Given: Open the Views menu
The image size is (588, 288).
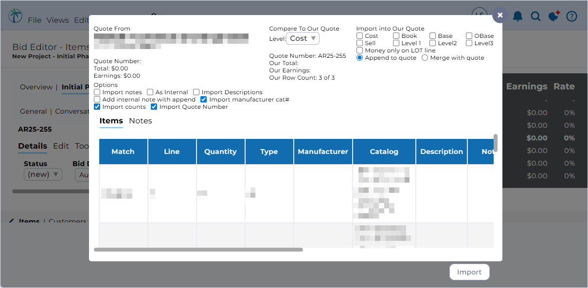Looking at the screenshot, I should 57,20.
